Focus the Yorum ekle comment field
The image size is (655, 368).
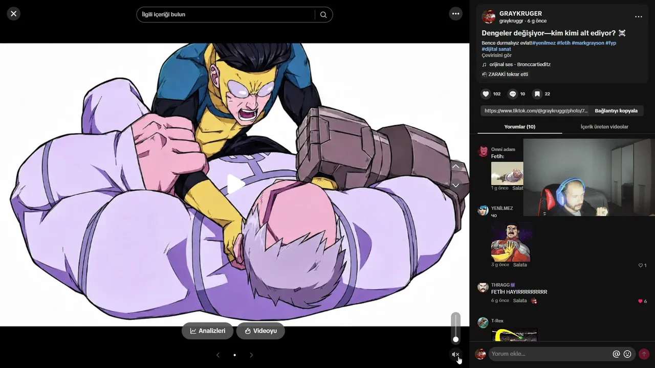[550, 354]
